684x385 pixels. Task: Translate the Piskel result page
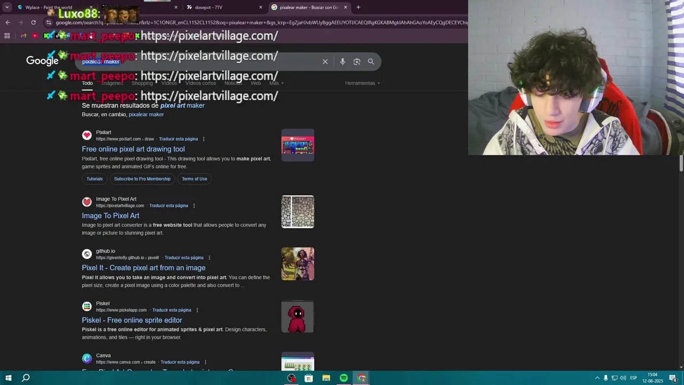(x=172, y=310)
